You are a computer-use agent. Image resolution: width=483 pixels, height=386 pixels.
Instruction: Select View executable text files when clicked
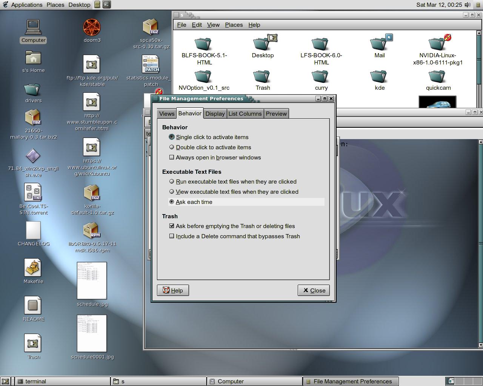(234, 192)
